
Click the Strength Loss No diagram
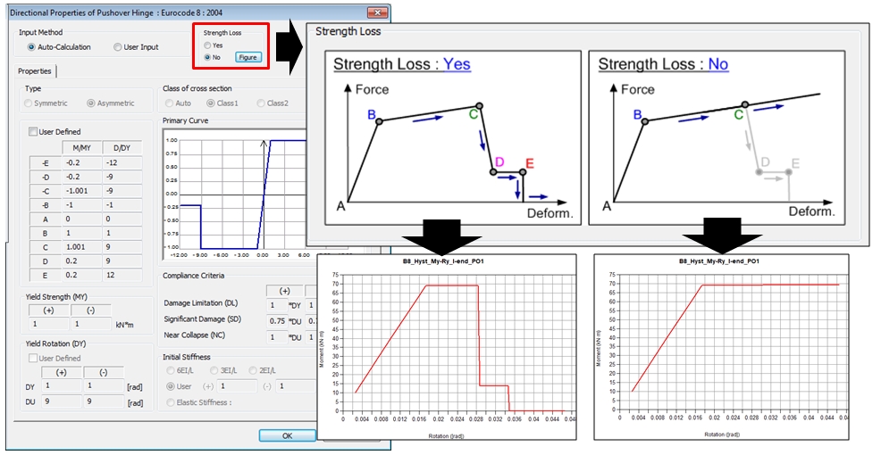coord(717,137)
